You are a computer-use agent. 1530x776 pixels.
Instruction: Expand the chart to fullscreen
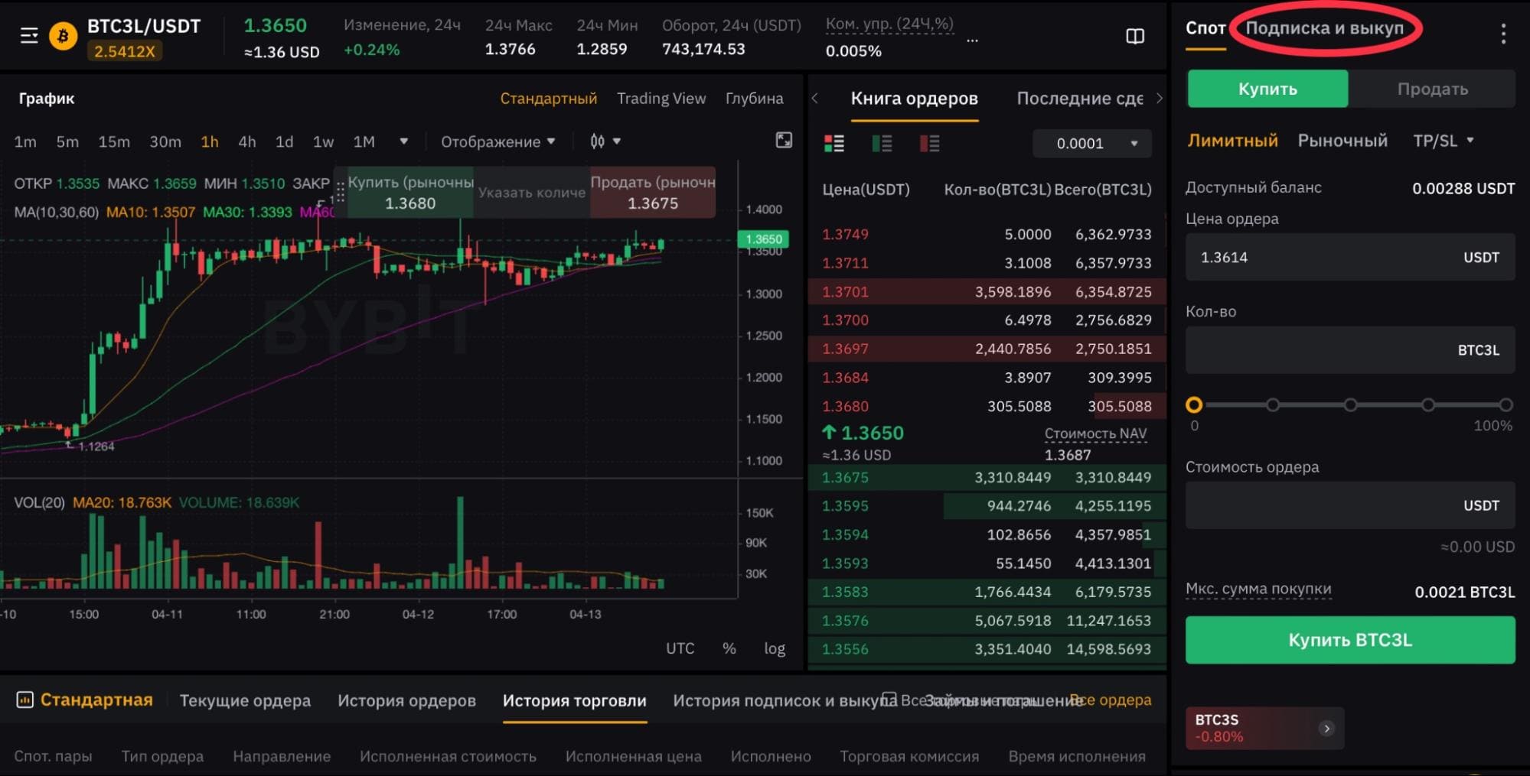pos(784,140)
